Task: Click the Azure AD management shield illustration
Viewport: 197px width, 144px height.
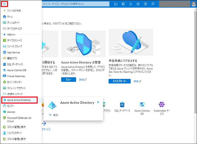Action: point(84,44)
